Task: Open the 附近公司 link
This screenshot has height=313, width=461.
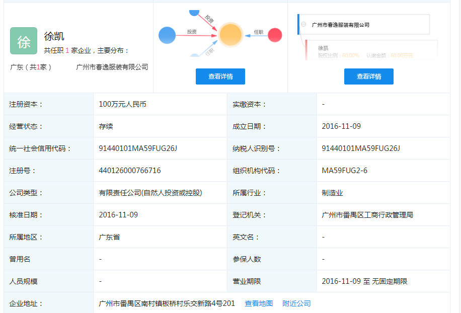Action: click(296, 303)
